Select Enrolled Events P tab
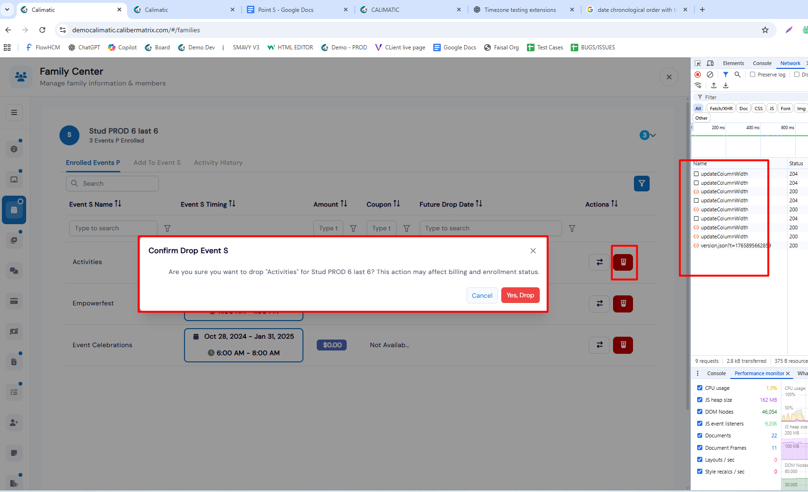 [x=93, y=163]
